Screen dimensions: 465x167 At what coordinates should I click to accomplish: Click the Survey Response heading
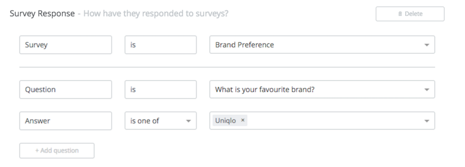point(42,14)
